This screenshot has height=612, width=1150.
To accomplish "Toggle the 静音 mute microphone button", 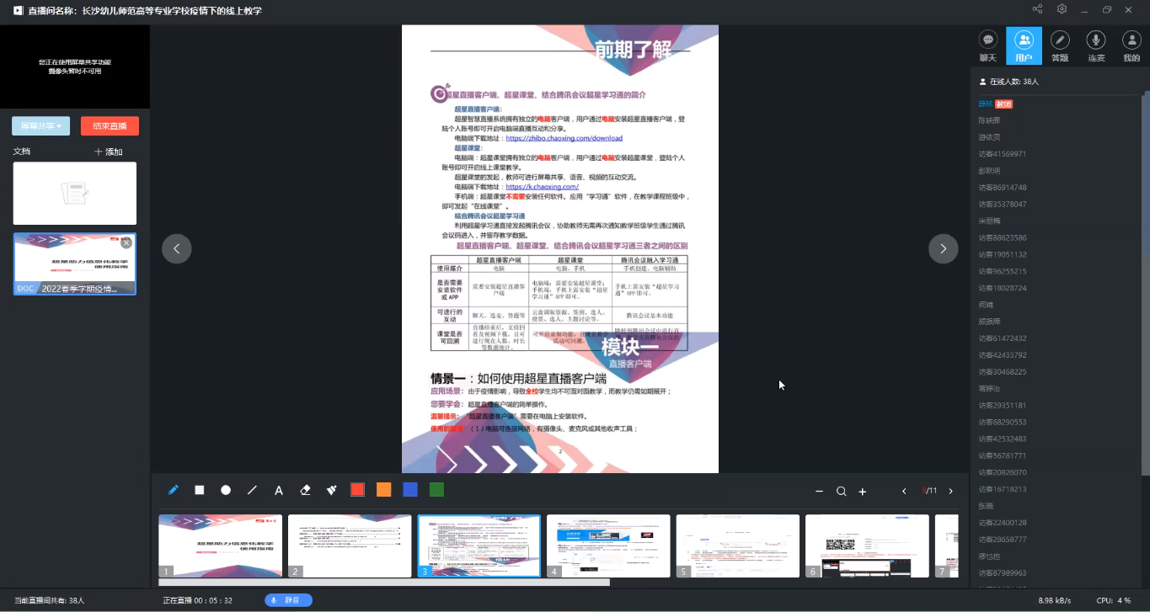I will [x=288, y=600].
